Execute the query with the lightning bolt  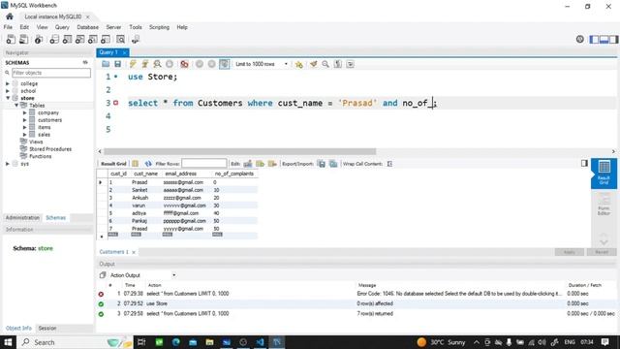point(133,64)
